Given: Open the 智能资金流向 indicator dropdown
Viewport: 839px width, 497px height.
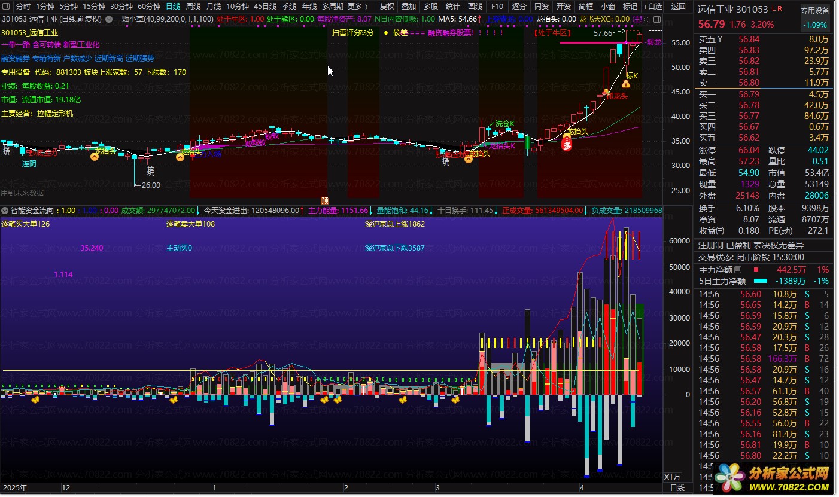Looking at the screenshot, I should [5, 211].
